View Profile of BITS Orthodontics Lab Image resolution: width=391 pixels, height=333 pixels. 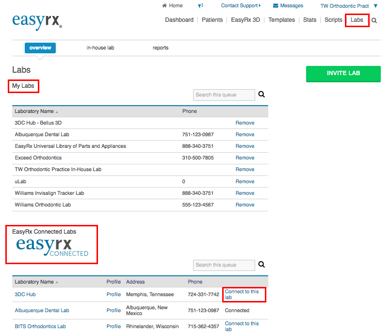[x=114, y=326]
